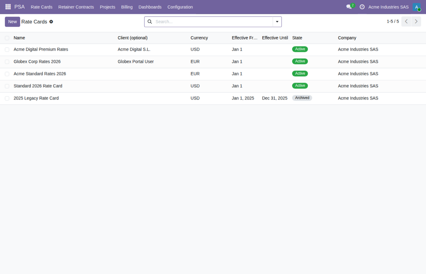
Task: Click Active badge on Globex Corp row
Action: pyautogui.click(x=300, y=61)
